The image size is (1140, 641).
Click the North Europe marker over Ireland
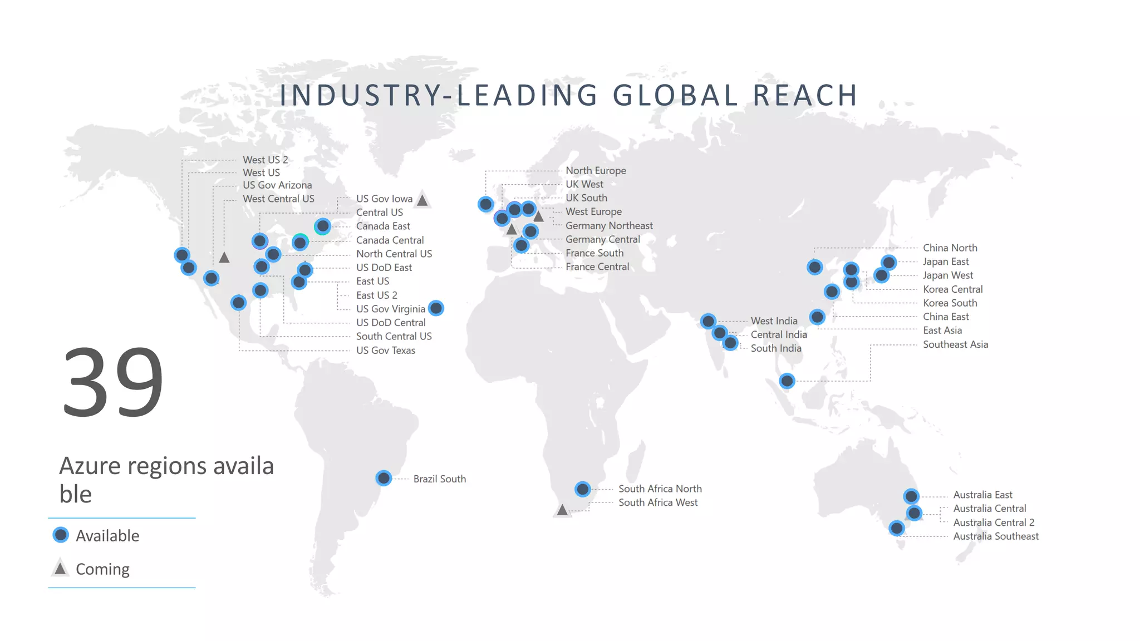point(486,204)
